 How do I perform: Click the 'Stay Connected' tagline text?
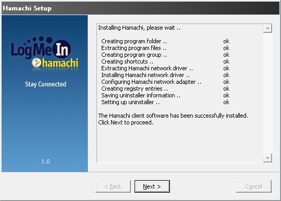tap(45, 84)
